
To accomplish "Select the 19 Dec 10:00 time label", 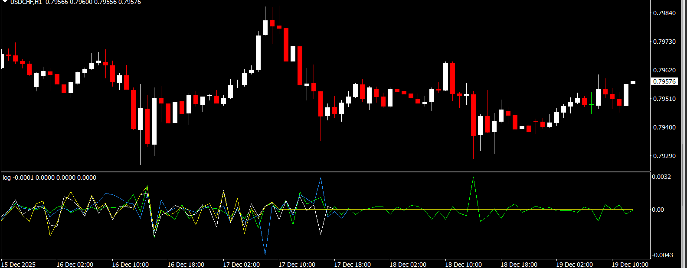I will pyautogui.click(x=630, y=265).
